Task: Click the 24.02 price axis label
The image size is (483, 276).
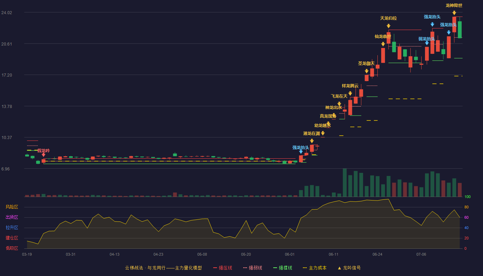Action: click(7, 13)
